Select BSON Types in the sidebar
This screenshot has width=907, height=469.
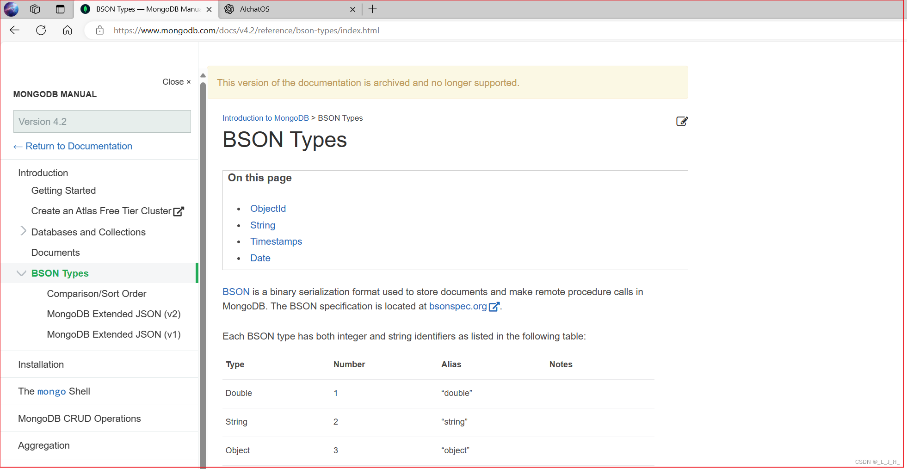pyautogui.click(x=60, y=273)
